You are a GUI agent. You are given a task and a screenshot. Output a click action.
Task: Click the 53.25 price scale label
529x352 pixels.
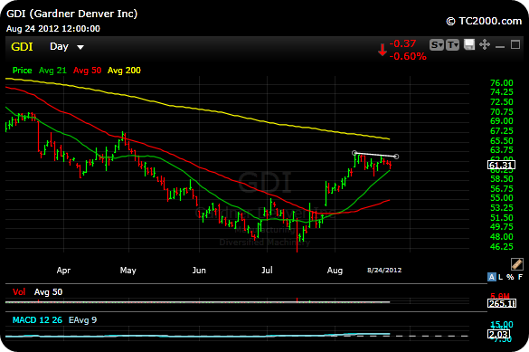501,208
